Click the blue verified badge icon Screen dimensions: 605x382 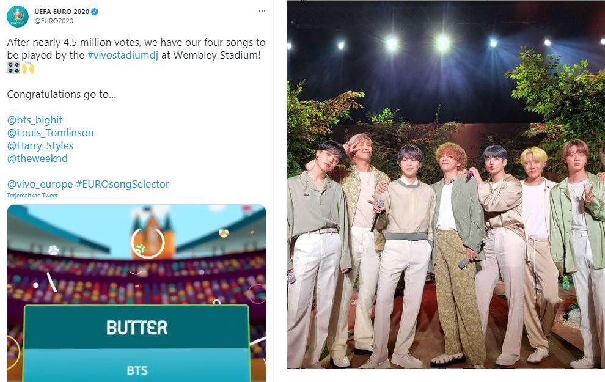pos(95,12)
